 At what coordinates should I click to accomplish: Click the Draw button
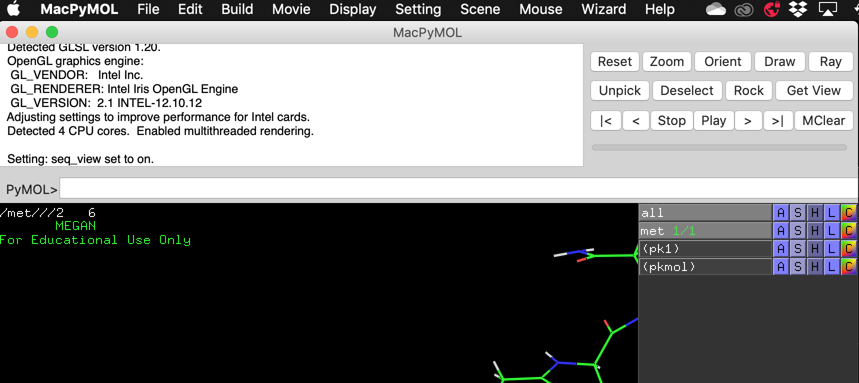pos(780,61)
